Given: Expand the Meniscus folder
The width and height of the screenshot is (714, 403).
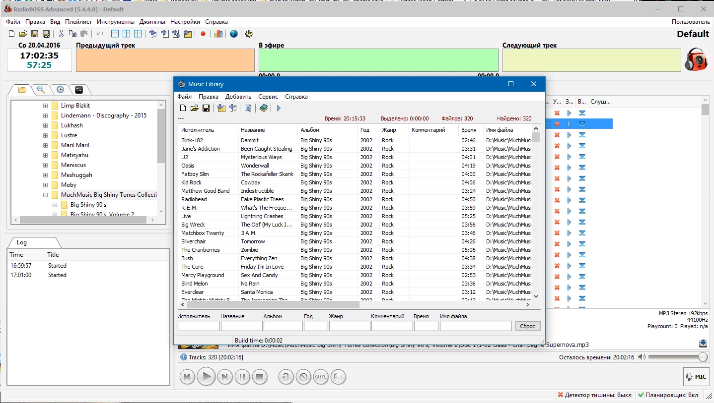Looking at the screenshot, I should [x=45, y=165].
